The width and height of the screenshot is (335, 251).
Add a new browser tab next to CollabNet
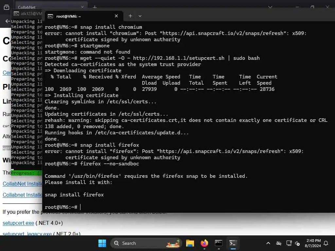pyautogui.click(x=95, y=7)
